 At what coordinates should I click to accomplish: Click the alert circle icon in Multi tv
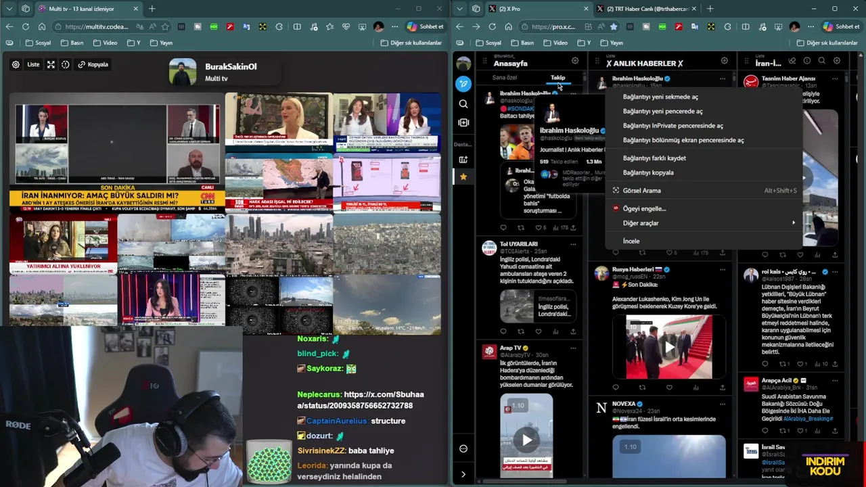(x=66, y=64)
